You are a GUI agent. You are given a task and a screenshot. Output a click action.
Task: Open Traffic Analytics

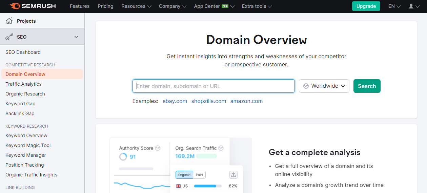point(23,84)
